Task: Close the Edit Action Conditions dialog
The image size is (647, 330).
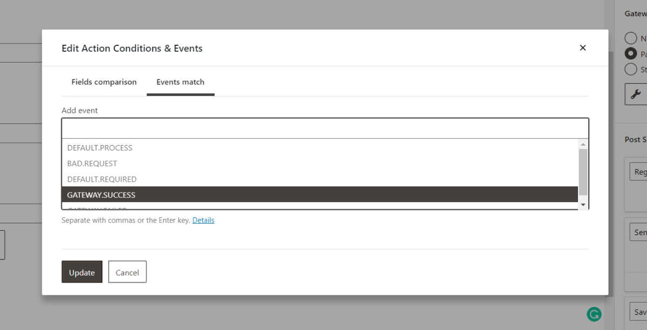Action: click(583, 47)
